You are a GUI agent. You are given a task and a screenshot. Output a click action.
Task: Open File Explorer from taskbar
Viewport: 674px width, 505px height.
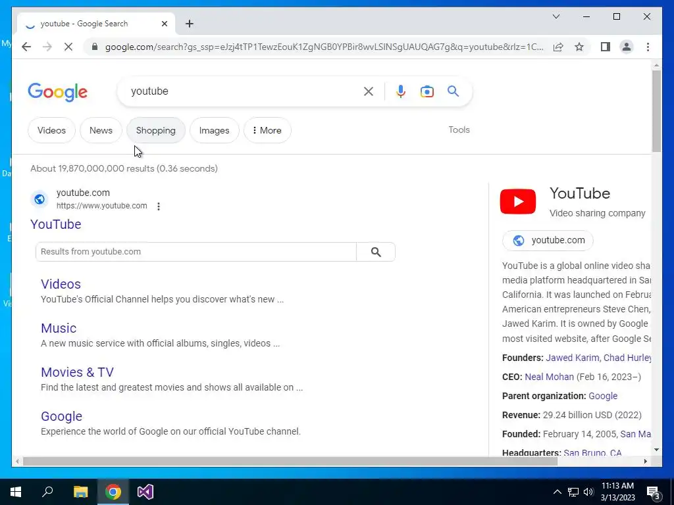(x=80, y=492)
